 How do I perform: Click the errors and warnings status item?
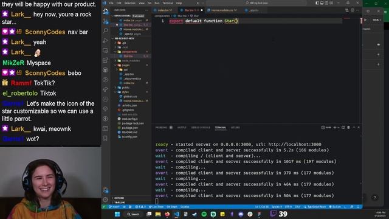[140, 207]
